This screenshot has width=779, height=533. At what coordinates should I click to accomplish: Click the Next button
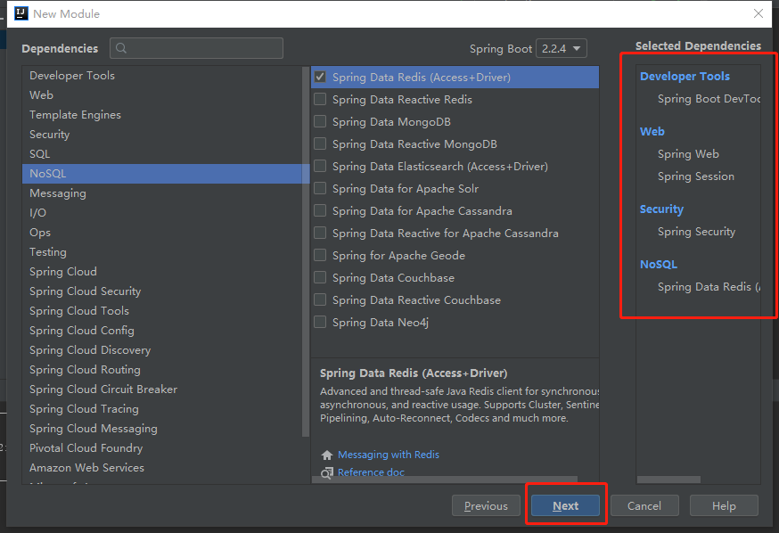pos(565,505)
